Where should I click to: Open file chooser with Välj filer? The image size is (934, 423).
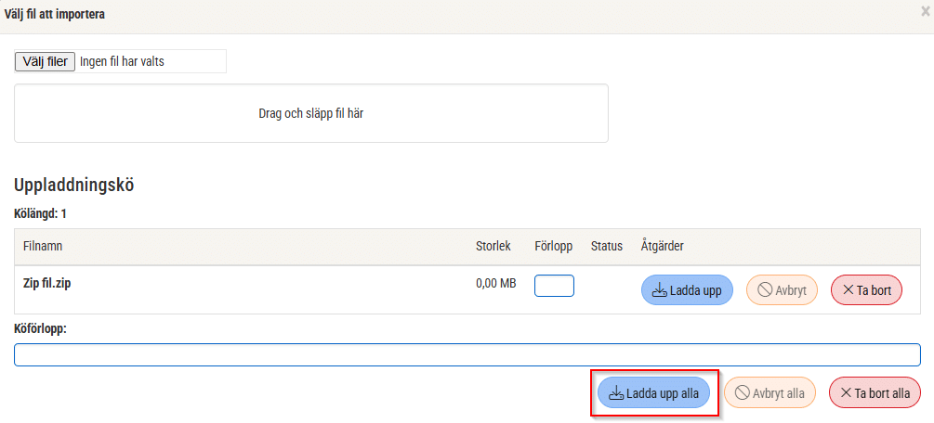point(46,61)
